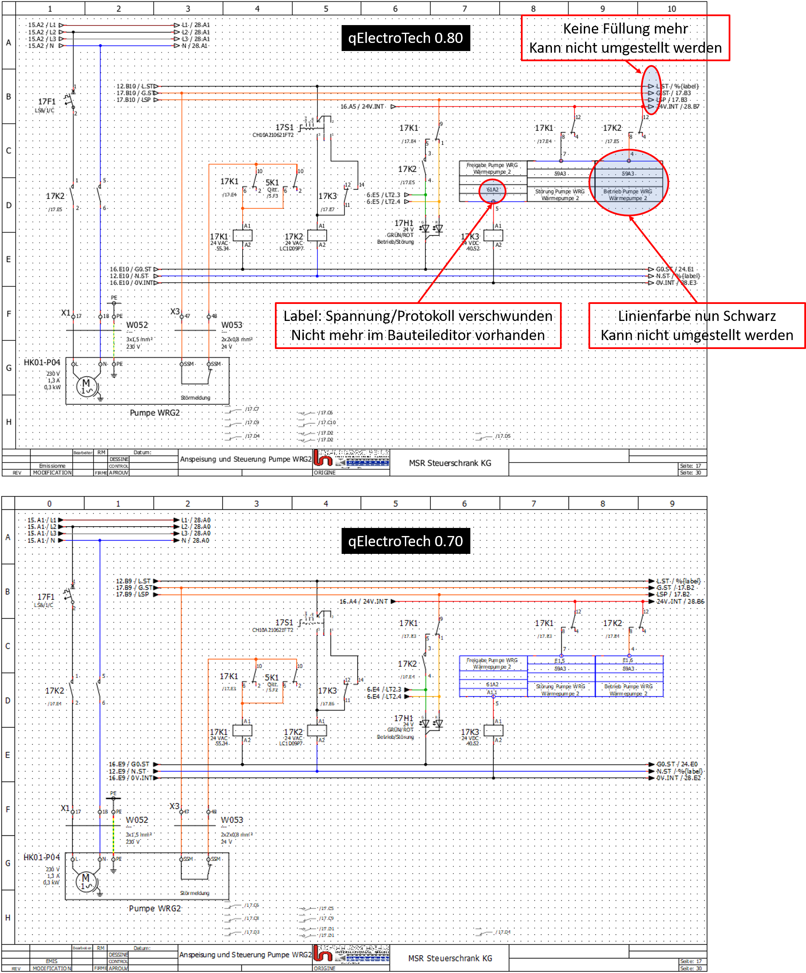Select row header D of the lower diagram
This screenshot has height=973, width=806.
point(8,700)
